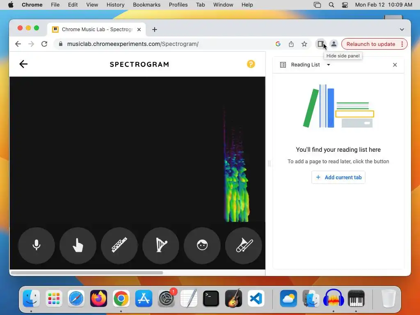
Task: Open Firefox from the dock
Action: pos(98,299)
